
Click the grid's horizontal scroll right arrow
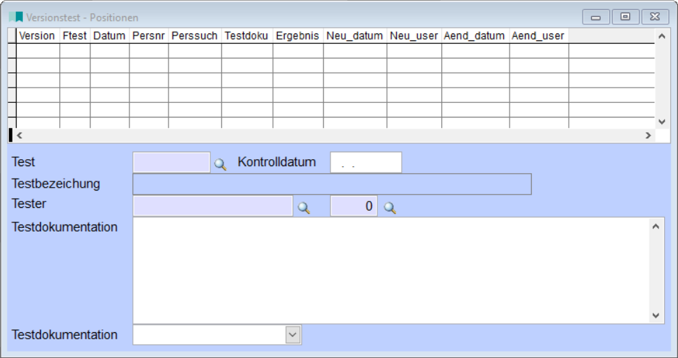pyautogui.click(x=648, y=135)
